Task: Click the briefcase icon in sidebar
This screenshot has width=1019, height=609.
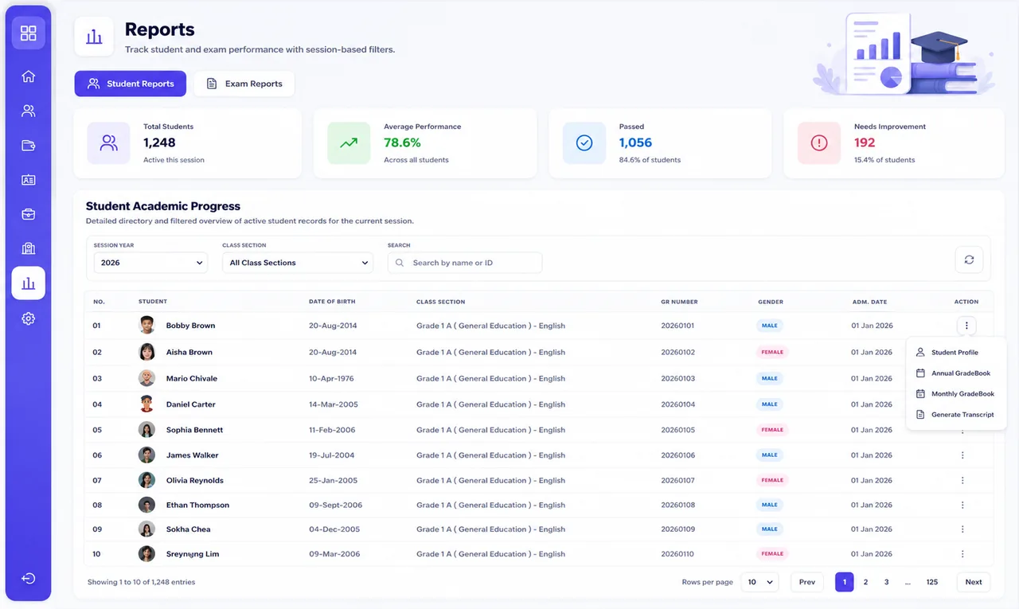Action: pos(29,214)
